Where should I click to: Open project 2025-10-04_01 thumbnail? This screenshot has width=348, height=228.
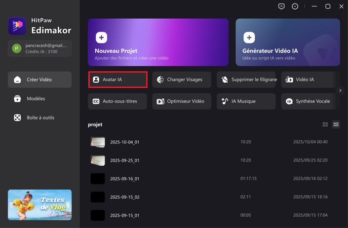coord(98,142)
